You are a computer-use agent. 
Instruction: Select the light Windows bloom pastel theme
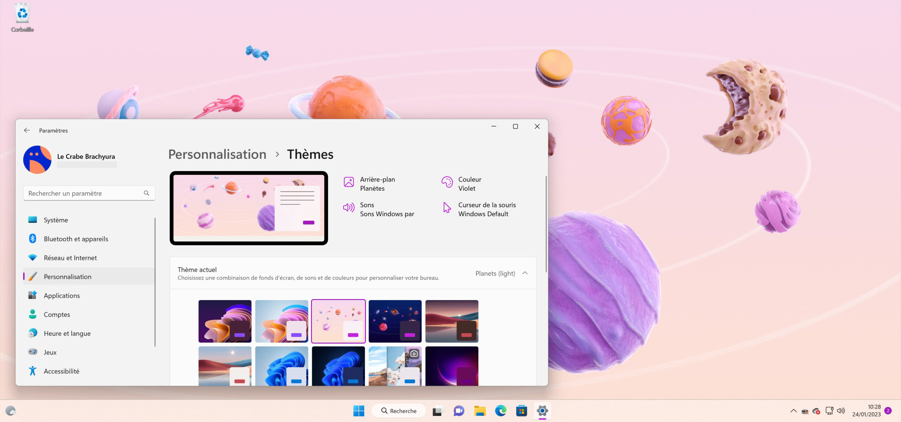(282, 321)
